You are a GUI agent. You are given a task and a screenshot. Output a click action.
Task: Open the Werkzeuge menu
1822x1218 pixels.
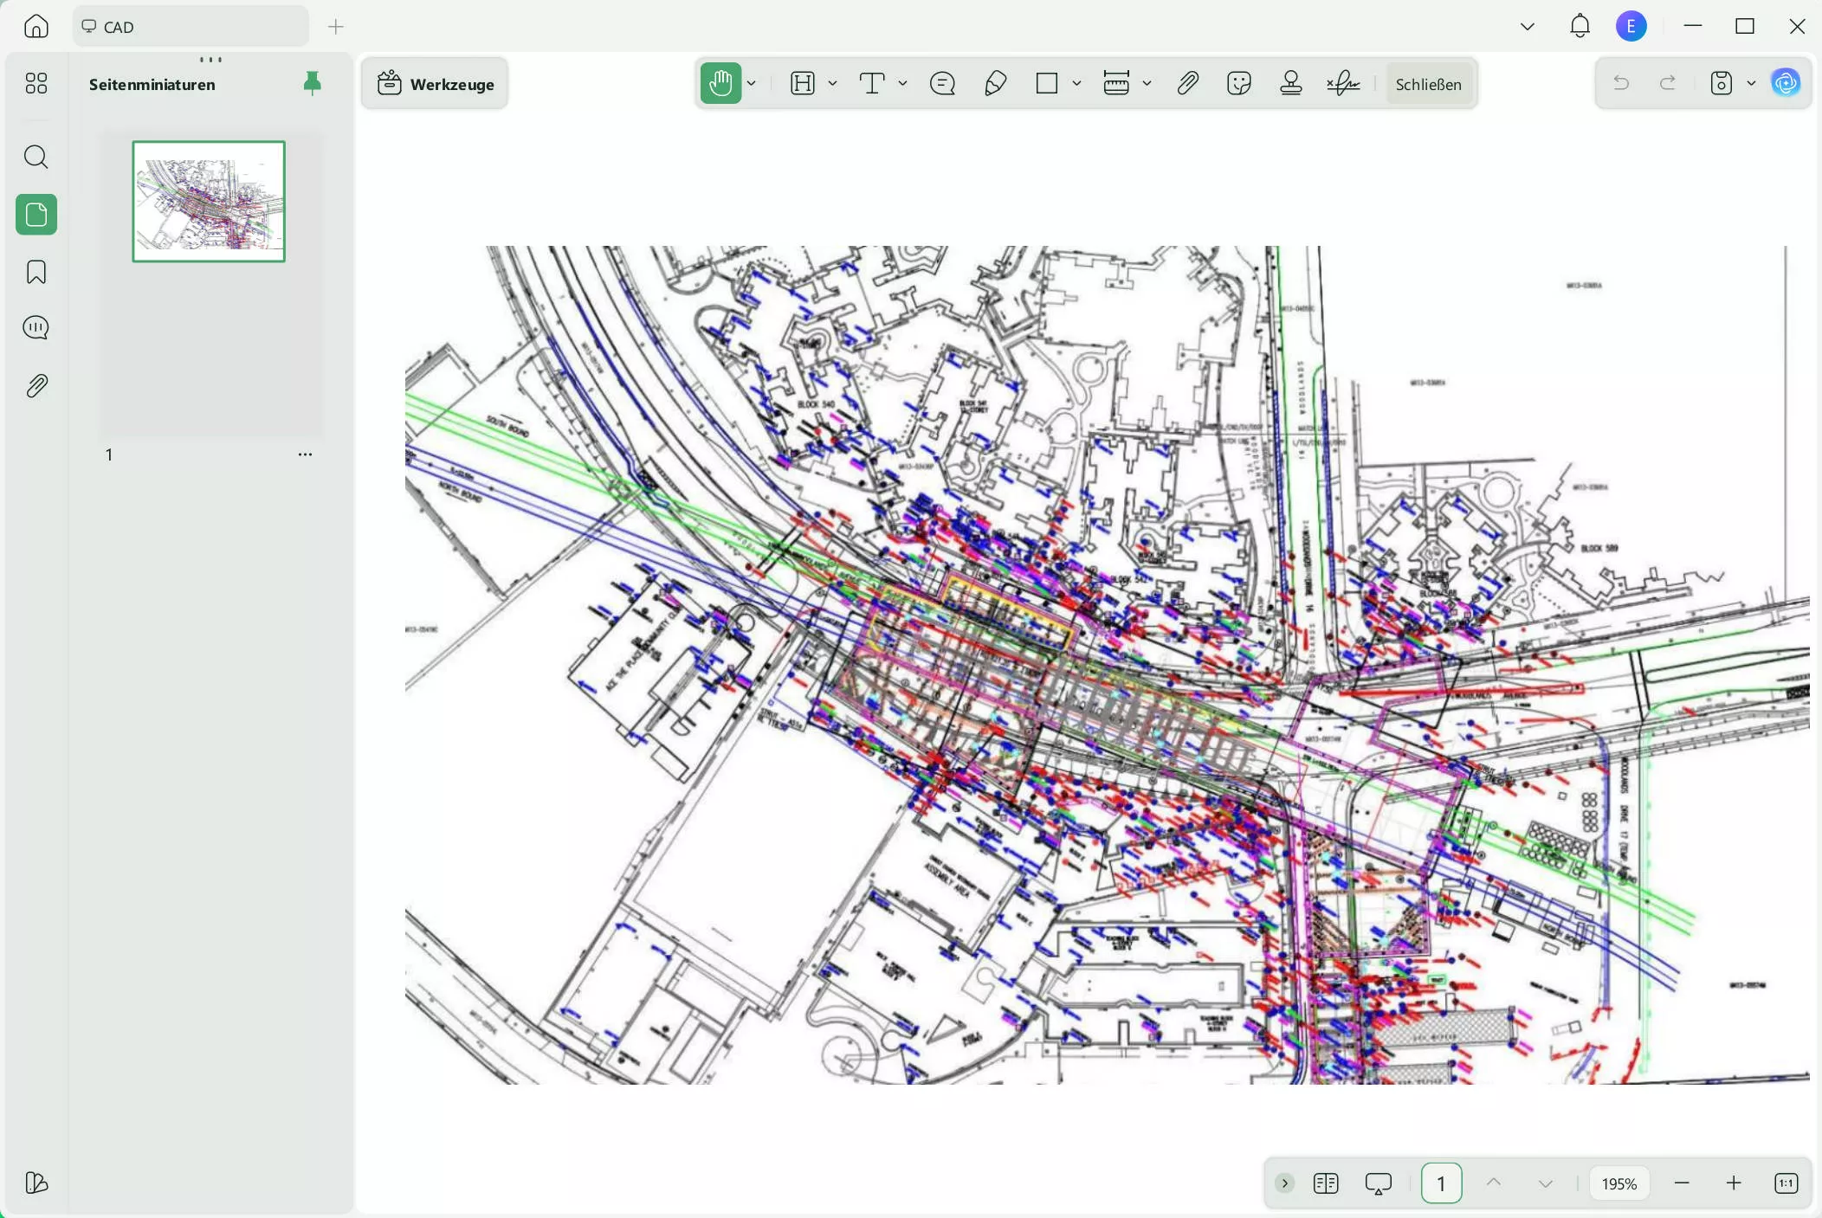click(434, 83)
